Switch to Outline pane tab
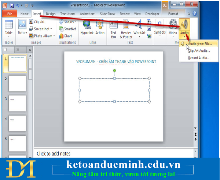The height and width of the screenshot is (180, 220). click(x=18, y=49)
